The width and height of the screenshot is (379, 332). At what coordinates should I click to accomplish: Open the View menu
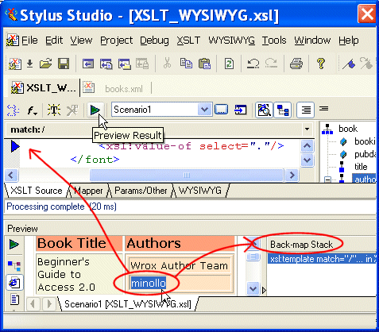click(x=81, y=41)
